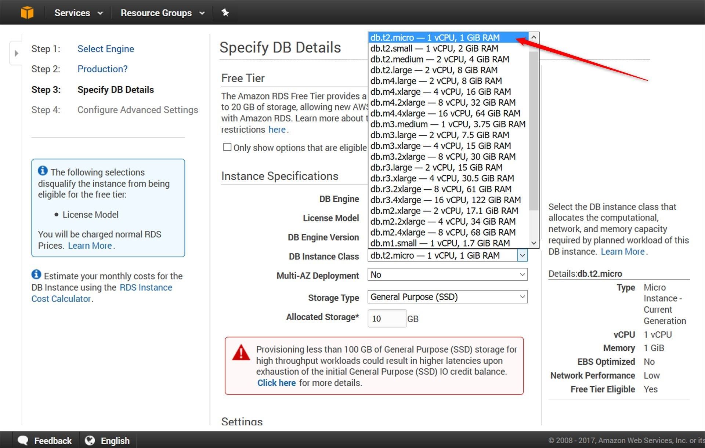Choose db.m1.small instance class option
Screen dimensions: 705x448
[x=448, y=243]
